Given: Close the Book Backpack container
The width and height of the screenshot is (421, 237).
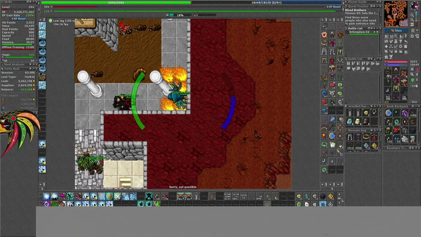Looking at the screenshot, I should click(x=419, y=106).
